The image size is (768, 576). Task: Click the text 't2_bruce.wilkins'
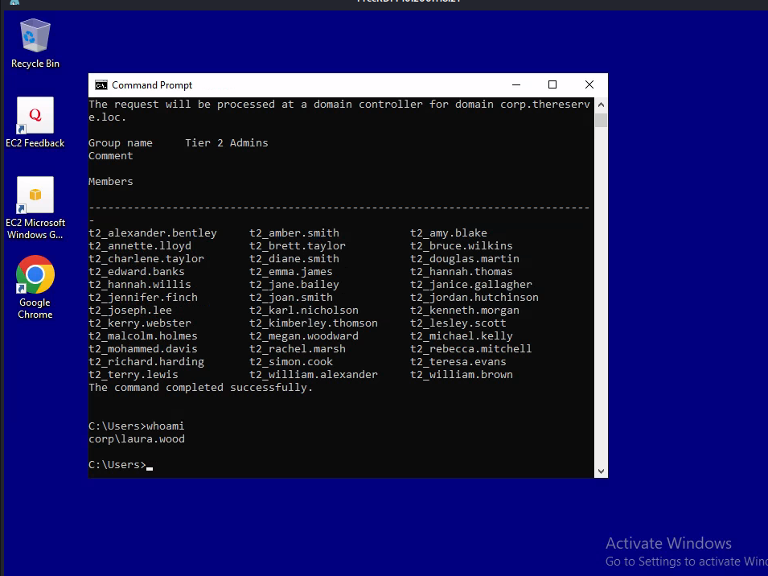point(462,246)
